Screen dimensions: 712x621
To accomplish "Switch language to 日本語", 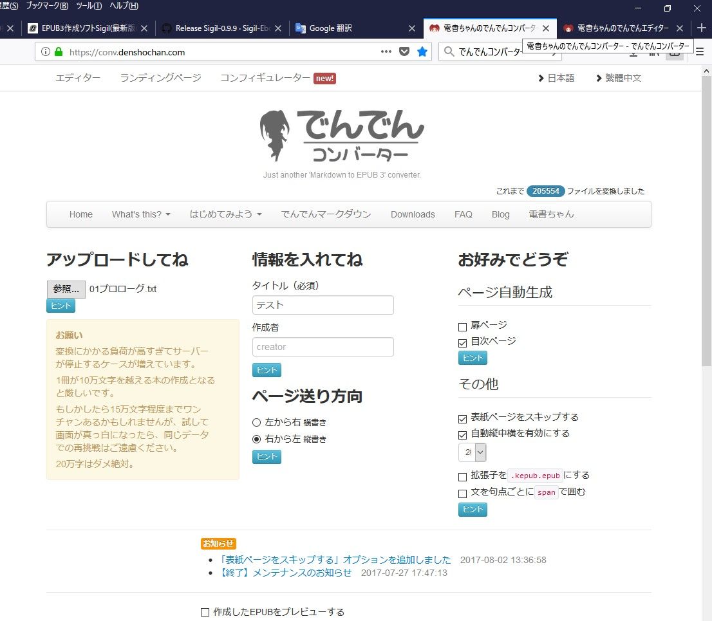I will point(556,78).
